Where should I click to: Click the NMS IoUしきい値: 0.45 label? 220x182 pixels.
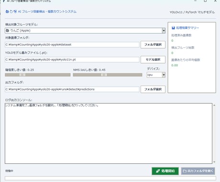click(x=89, y=70)
